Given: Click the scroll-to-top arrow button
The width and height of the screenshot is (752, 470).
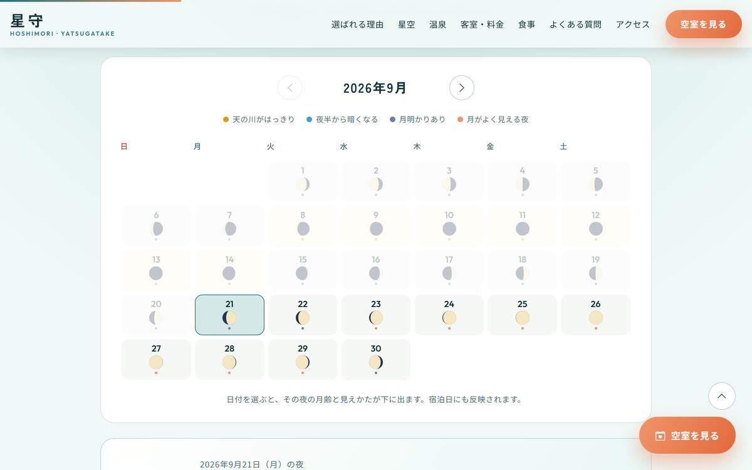Looking at the screenshot, I should 721,396.
